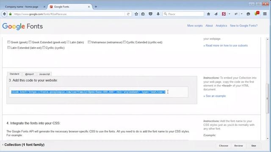This screenshot has width=271, height=152.
Task: Switch to the @import code tab
Action: tap(29, 74)
